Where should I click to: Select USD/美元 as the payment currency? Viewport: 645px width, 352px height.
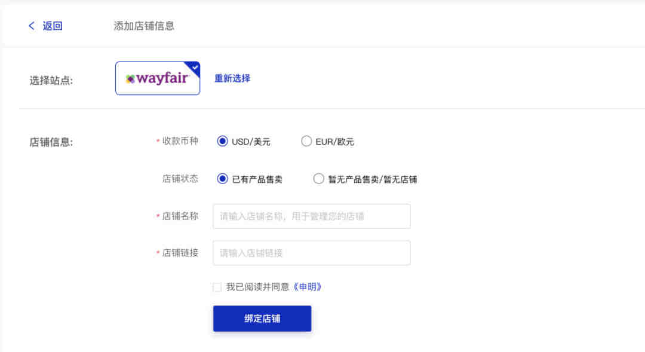(223, 142)
